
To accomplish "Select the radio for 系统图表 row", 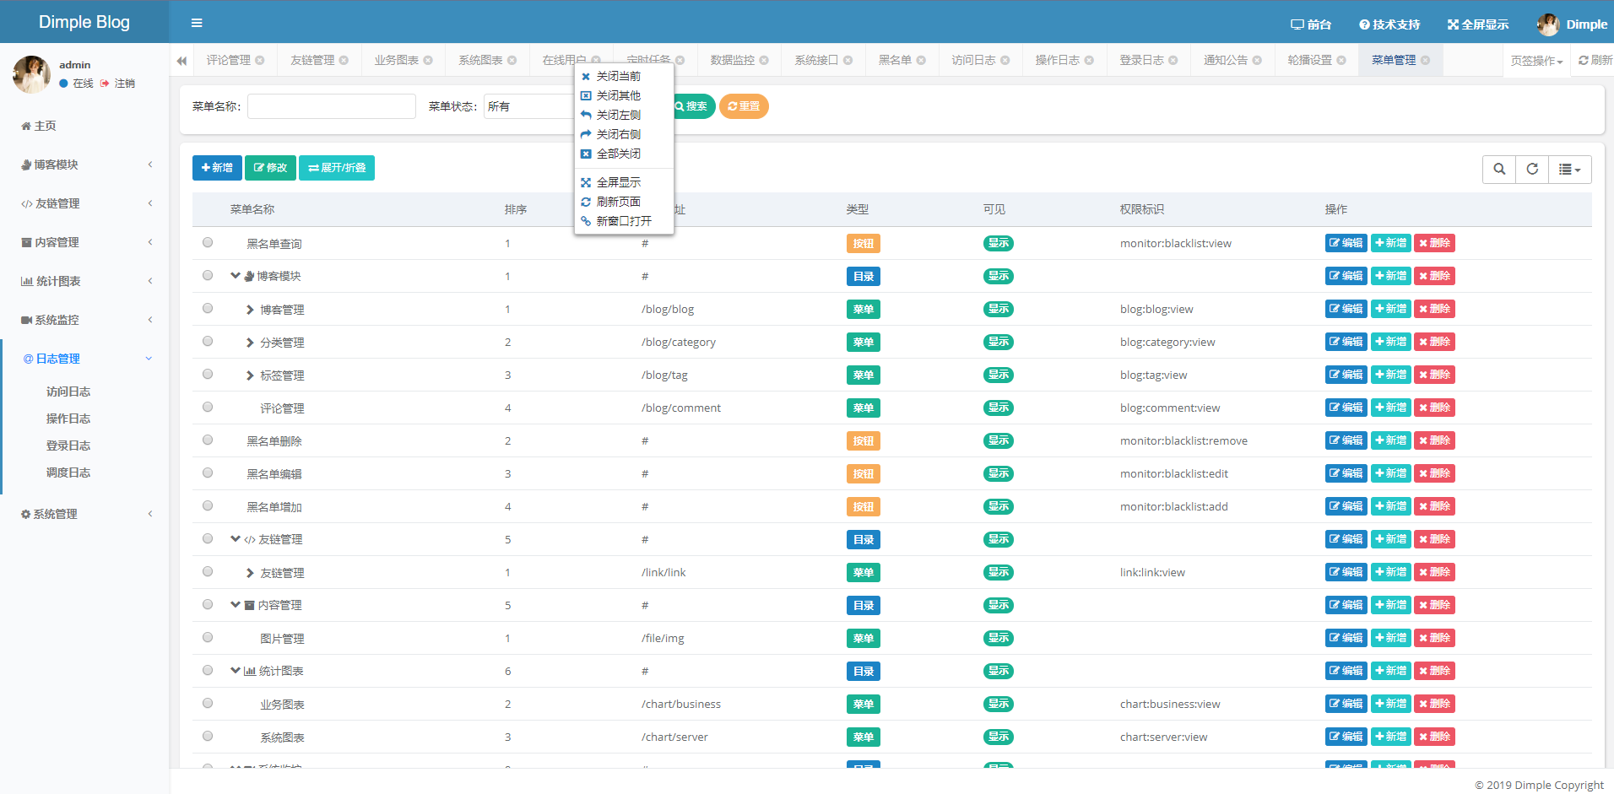I will pos(208,736).
